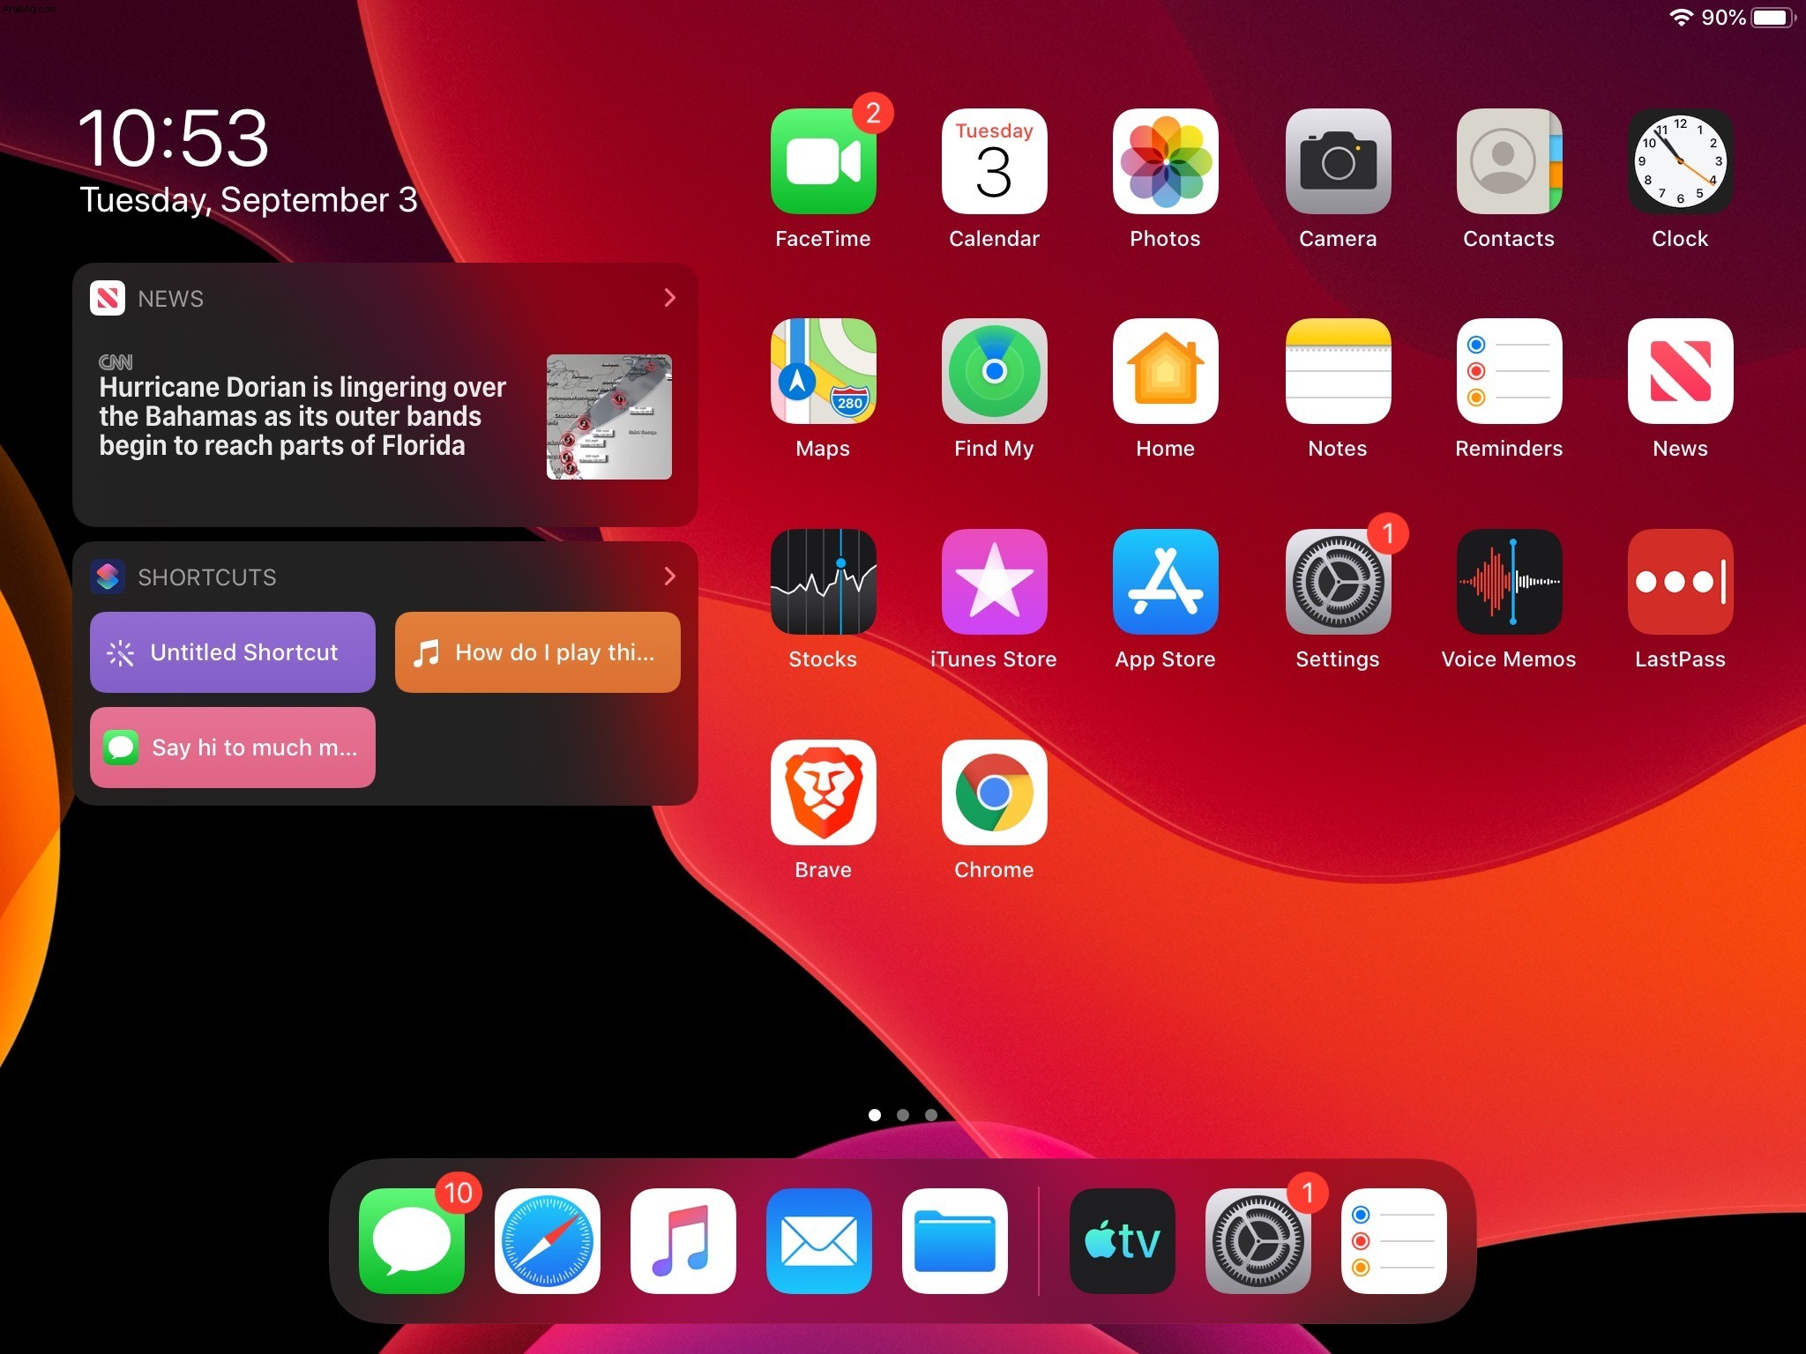Open the LastPass app
Image resolution: width=1806 pixels, height=1354 pixels.
[1680, 582]
